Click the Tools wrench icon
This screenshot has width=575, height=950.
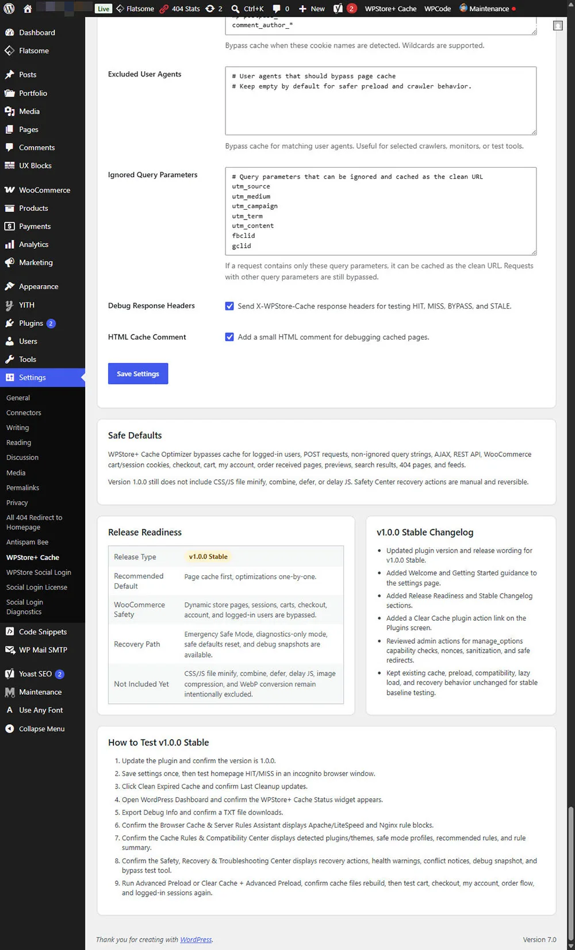point(9,359)
